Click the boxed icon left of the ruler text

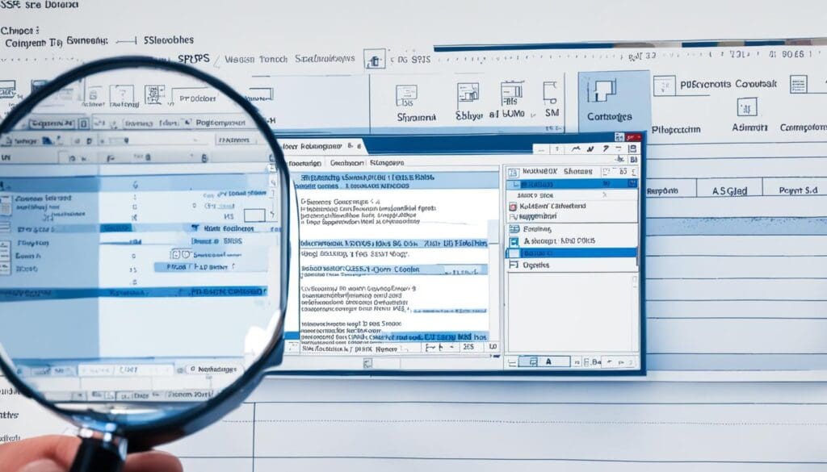[x=375, y=60]
